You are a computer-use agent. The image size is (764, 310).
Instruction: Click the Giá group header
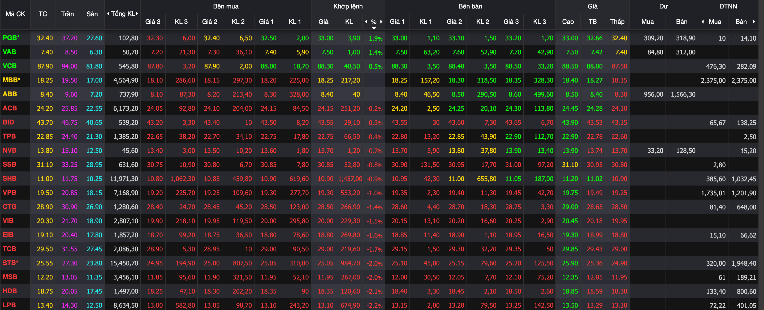click(x=593, y=6)
